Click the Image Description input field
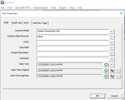 point(72,53)
